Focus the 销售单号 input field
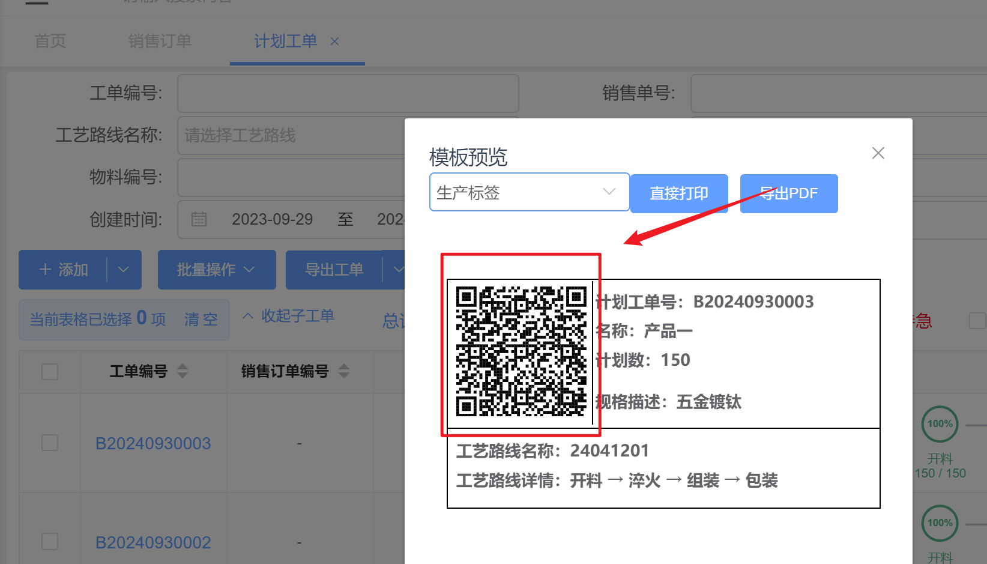This screenshot has height=564, width=987. 838,93
